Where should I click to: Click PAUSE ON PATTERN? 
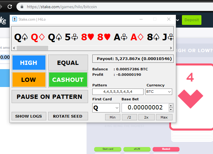pyautogui.click(x=50, y=97)
